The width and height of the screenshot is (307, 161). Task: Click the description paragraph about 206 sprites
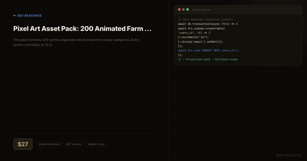click(76, 42)
